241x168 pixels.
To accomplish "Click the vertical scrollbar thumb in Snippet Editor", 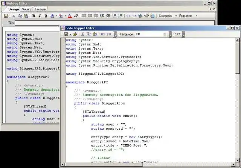I will click(x=237, y=58).
